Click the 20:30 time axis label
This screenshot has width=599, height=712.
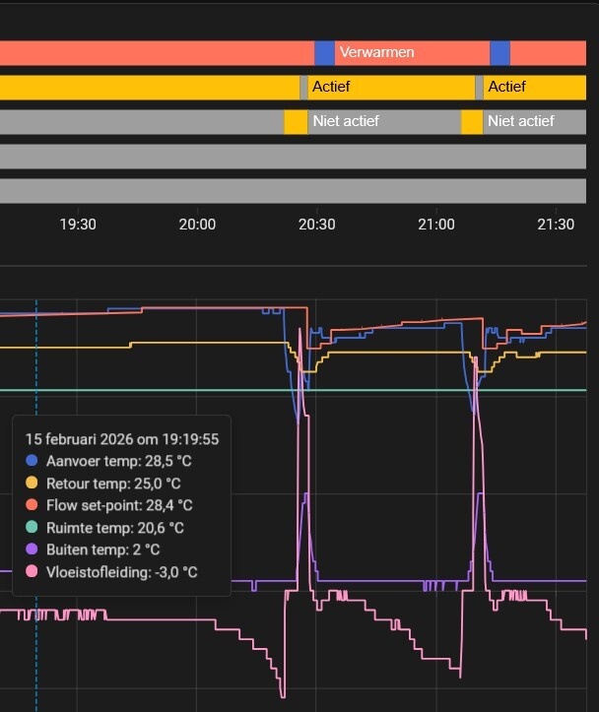(317, 225)
